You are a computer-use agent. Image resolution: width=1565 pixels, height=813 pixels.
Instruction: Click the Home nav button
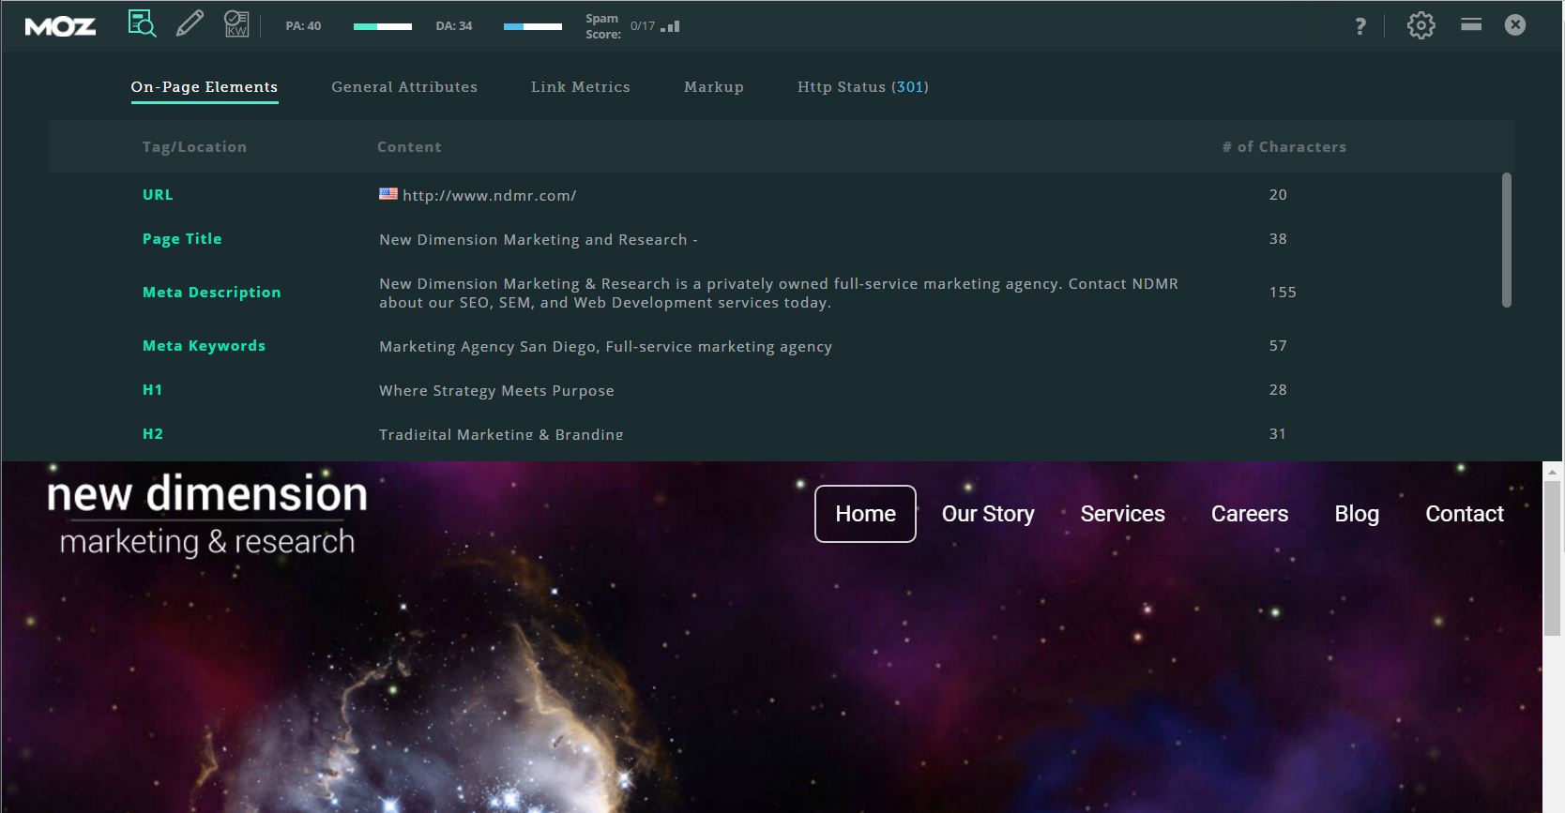pos(865,514)
